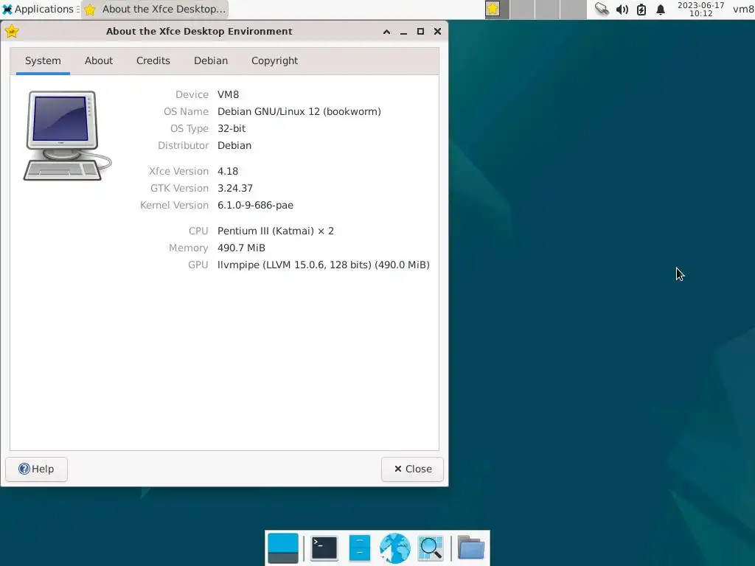This screenshot has height=566, width=755.
Task: Click the star icon in the window title bar
Action: [12, 32]
